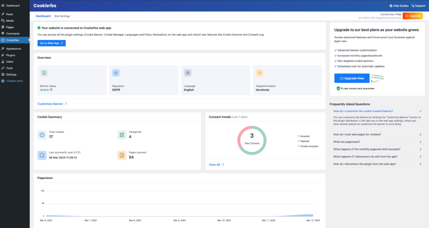Click the Pages scanned document icon
Viewport: 429px width, 228px height.
(121, 155)
